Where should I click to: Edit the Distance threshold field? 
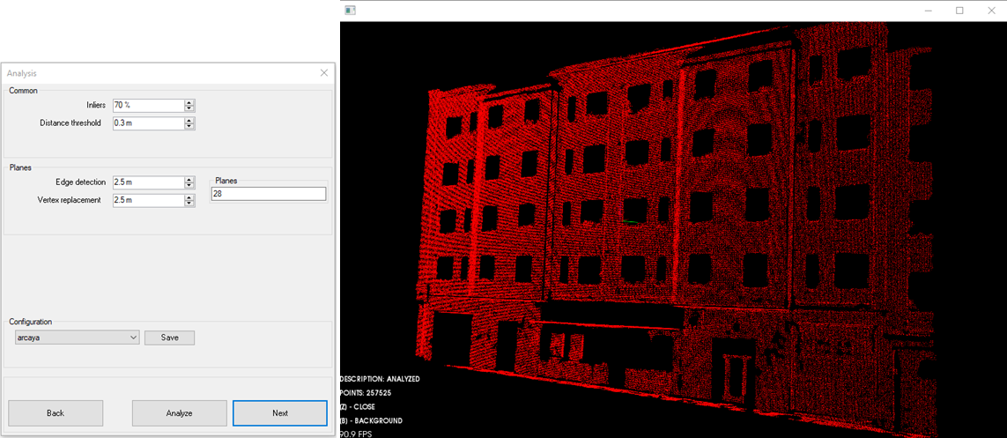148,123
